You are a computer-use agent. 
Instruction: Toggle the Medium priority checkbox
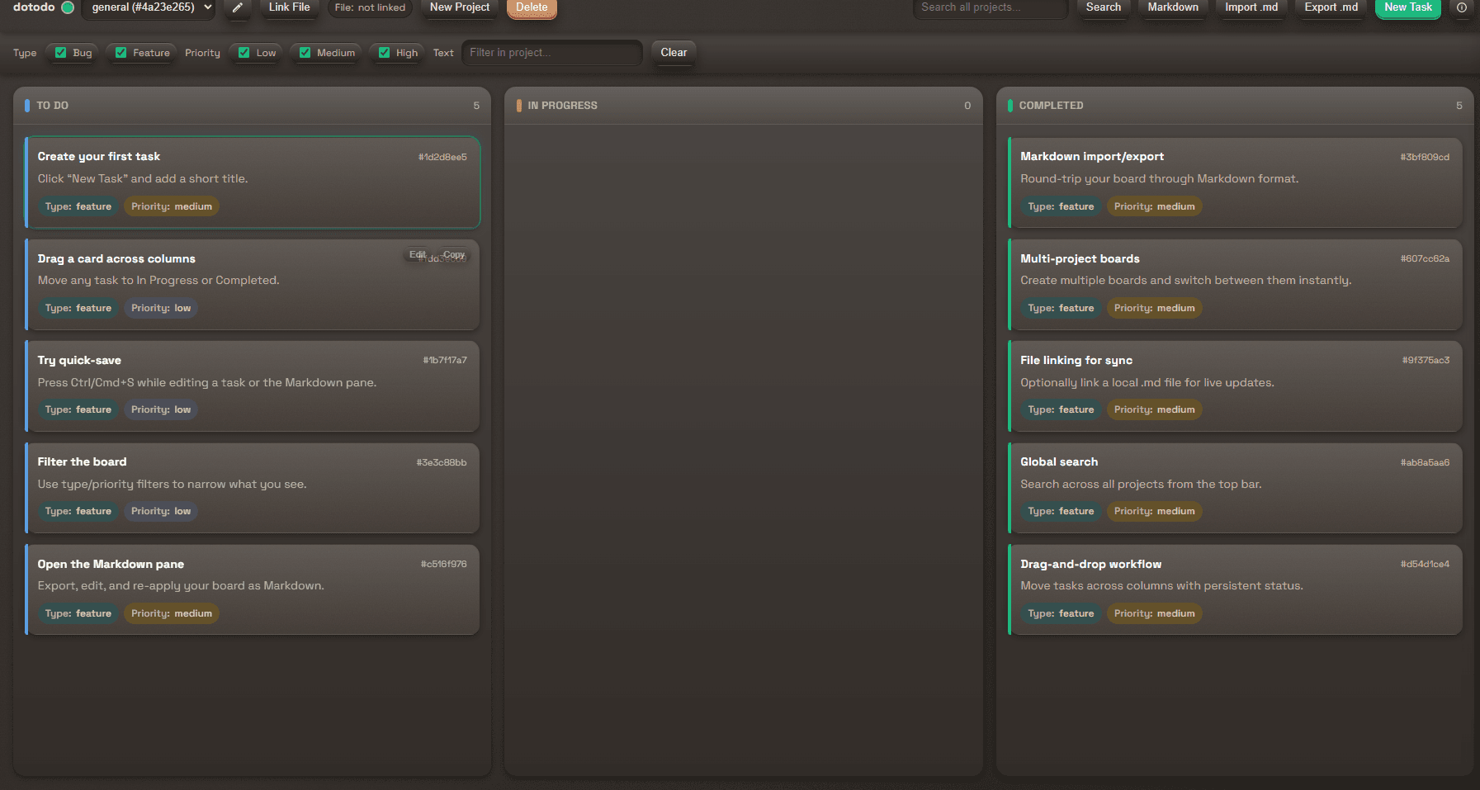point(305,53)
